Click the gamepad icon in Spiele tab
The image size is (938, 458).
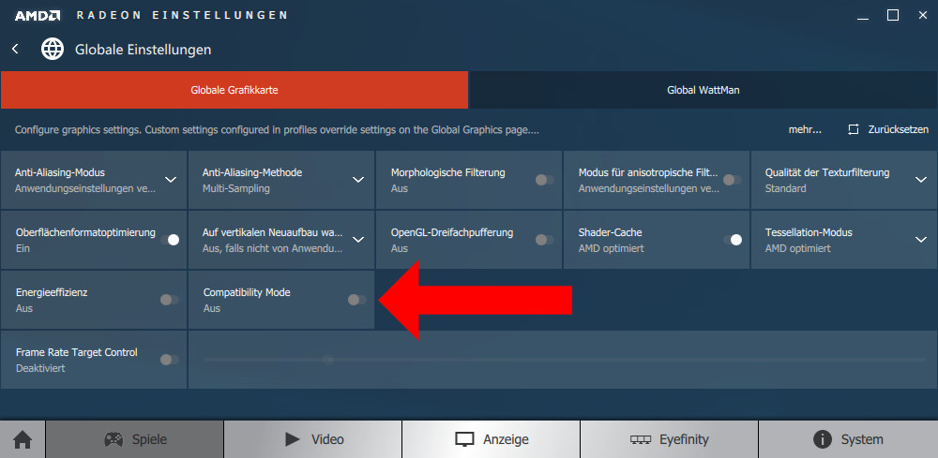[x=113, y=440]
